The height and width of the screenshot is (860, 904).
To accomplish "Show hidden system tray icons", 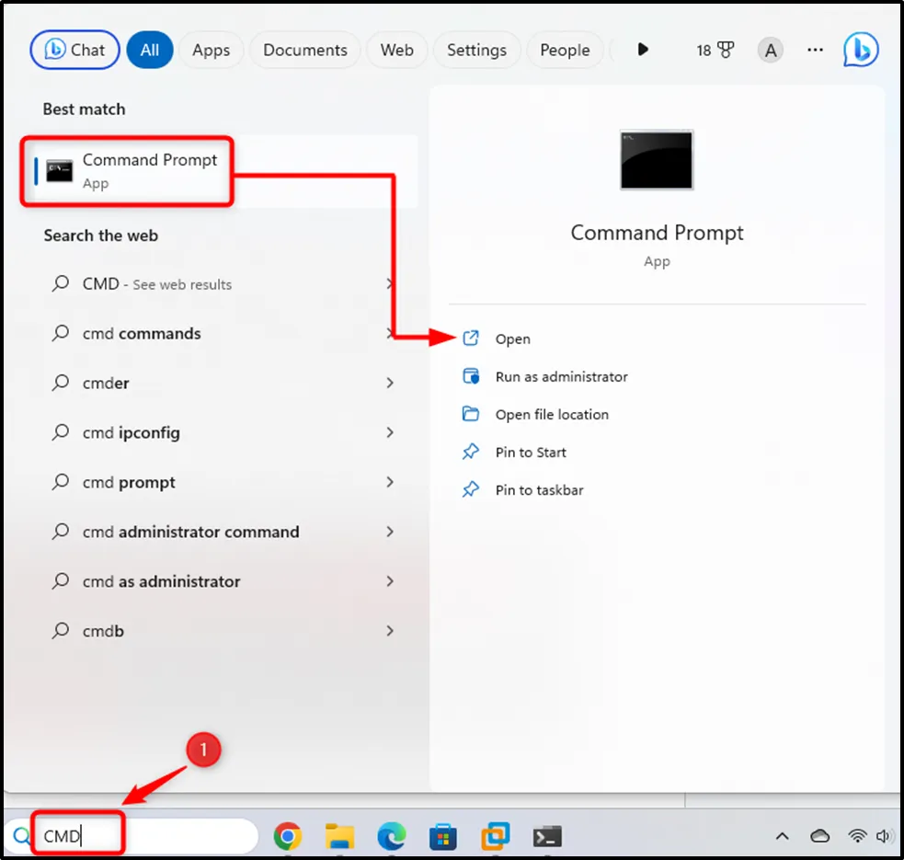I will (x=782, y=836).
